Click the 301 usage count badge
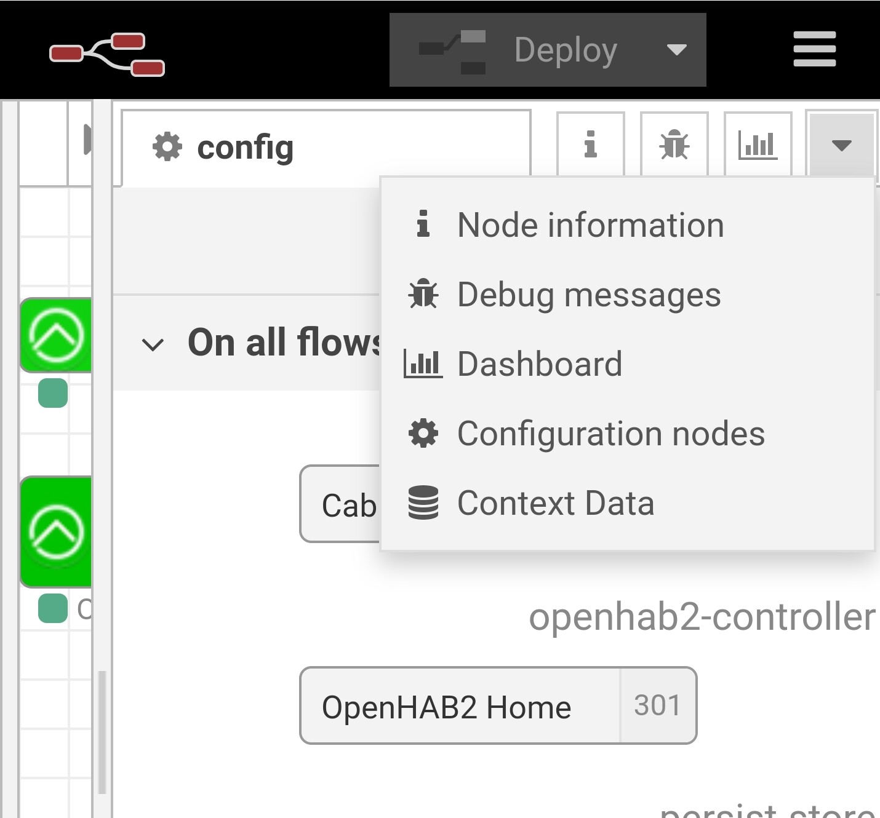The width and height of the screenshot is (880, 818). tap(658, 705)
